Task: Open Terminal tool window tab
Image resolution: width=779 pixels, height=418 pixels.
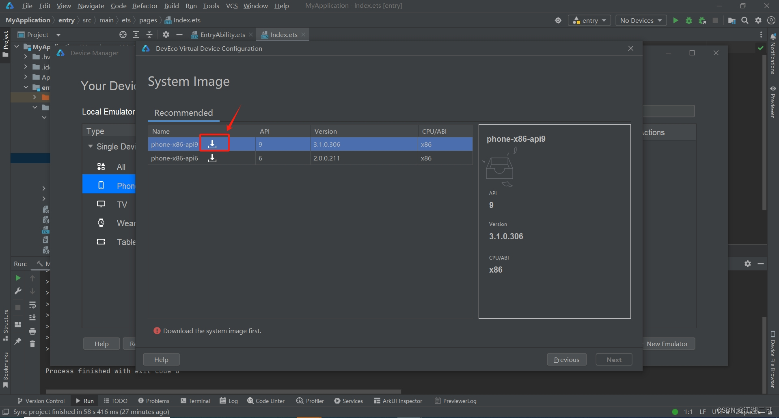Action: tap(195, 401)
